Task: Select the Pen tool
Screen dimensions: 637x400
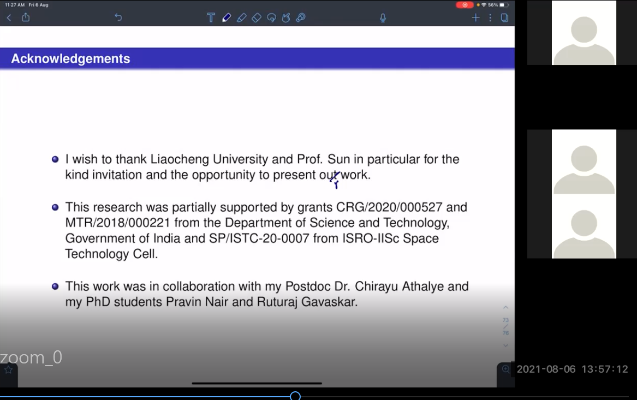Action: [x=227, y=18]
